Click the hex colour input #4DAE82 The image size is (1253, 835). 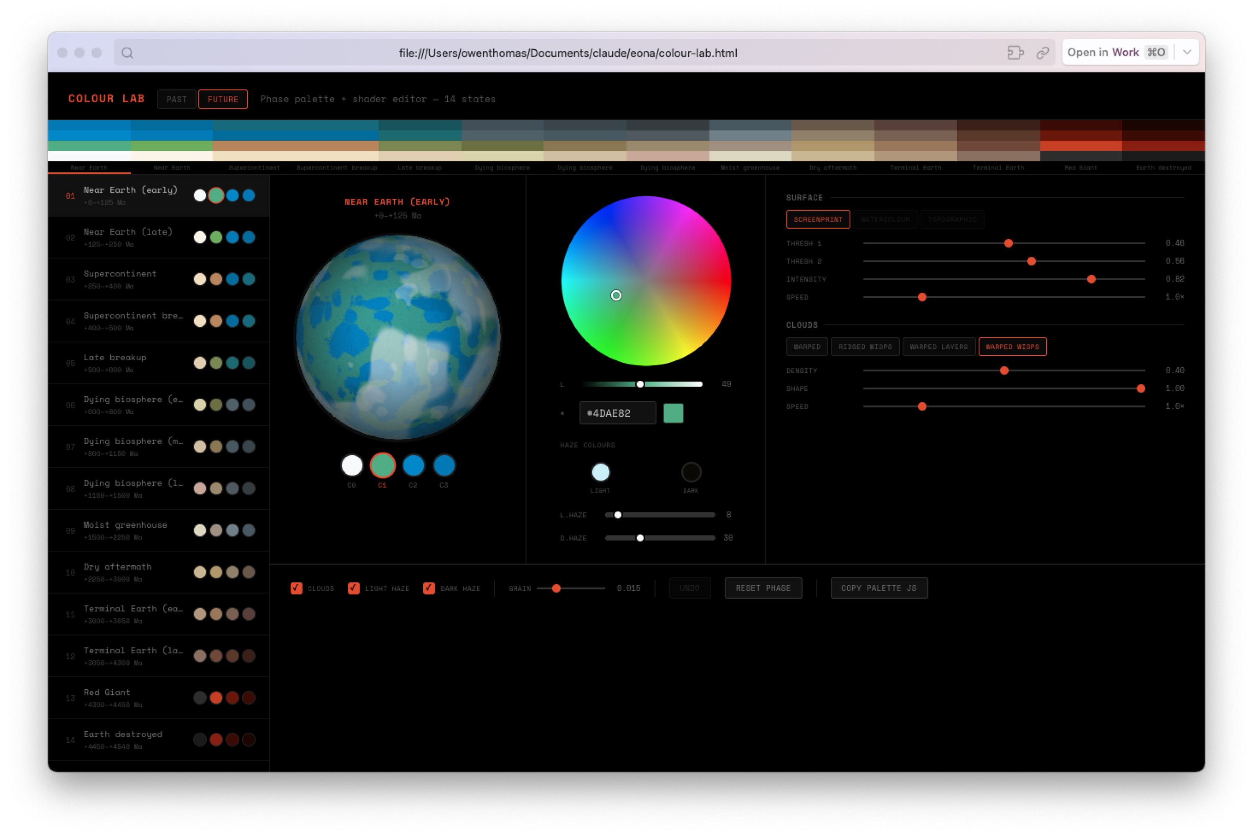pyautogui.click(x=617, y=413)
